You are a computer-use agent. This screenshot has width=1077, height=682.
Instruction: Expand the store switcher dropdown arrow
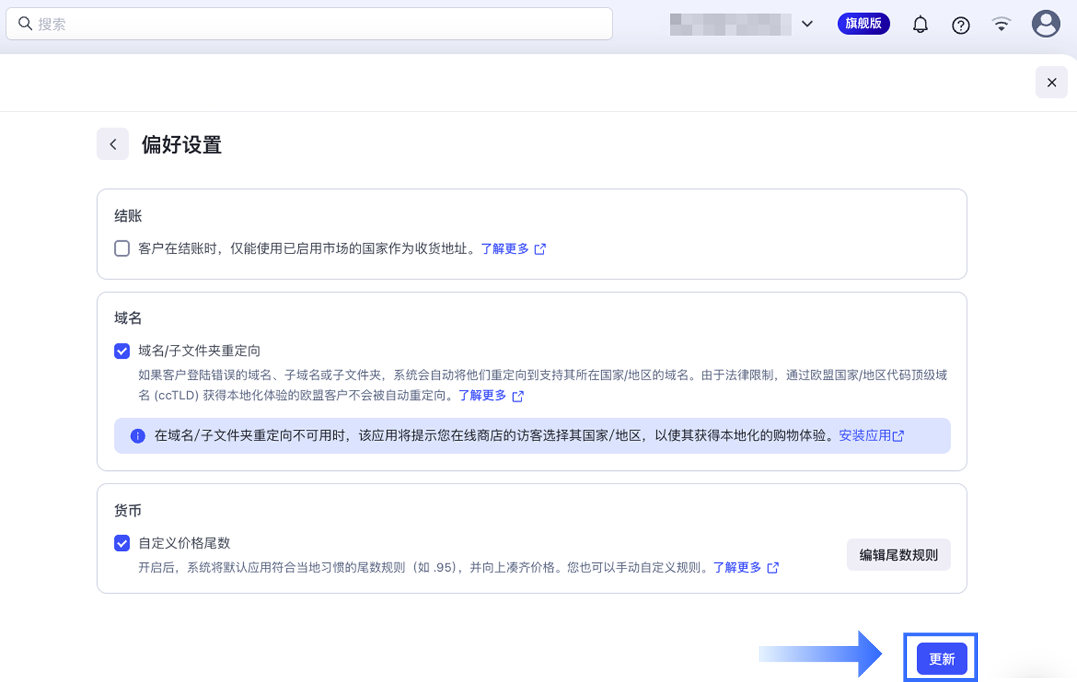point(807,24)
